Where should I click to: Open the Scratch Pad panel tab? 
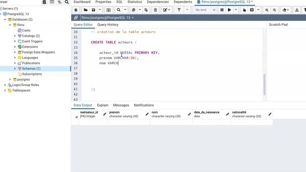(x=278, y=25)
